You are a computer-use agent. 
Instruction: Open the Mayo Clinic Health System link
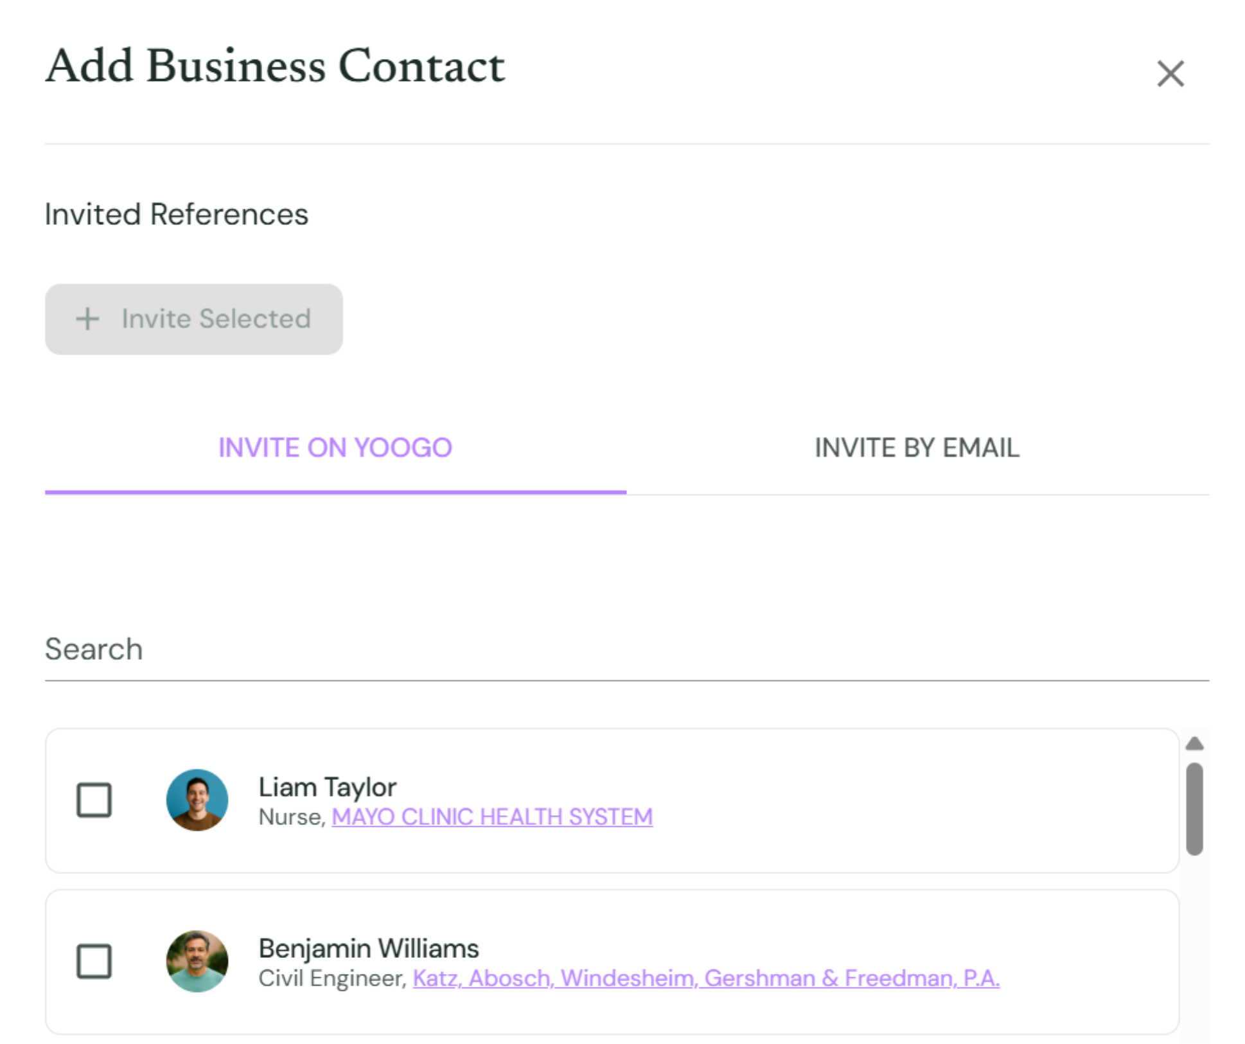click(x=492, y=817)
